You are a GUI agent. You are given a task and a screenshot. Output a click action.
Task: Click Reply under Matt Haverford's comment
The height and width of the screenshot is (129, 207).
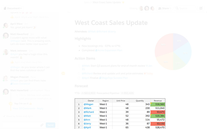point(40,108)
